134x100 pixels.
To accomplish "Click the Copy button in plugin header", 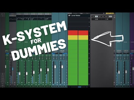I will coord(81,13).
